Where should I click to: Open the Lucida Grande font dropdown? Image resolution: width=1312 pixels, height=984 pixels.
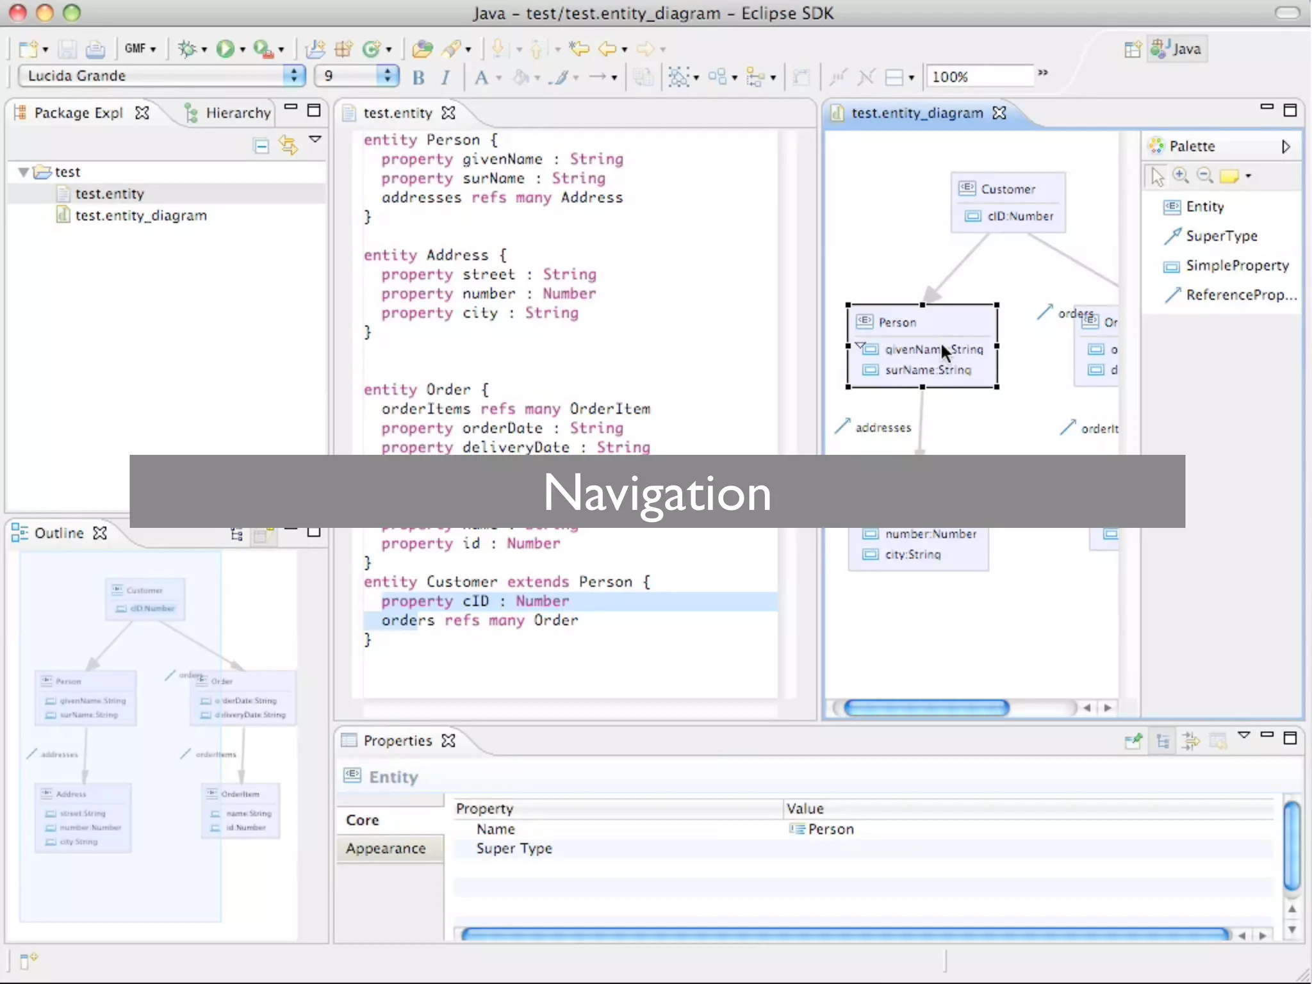tap(293, 76)
